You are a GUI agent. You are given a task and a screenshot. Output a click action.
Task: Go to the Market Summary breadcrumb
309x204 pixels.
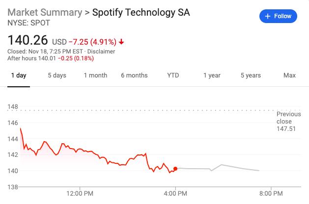pos(45,12)
